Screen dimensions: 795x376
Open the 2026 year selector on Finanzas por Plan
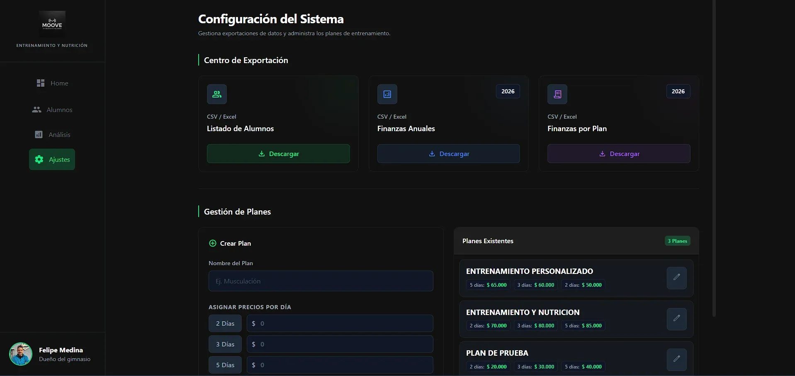click(678, 91)
